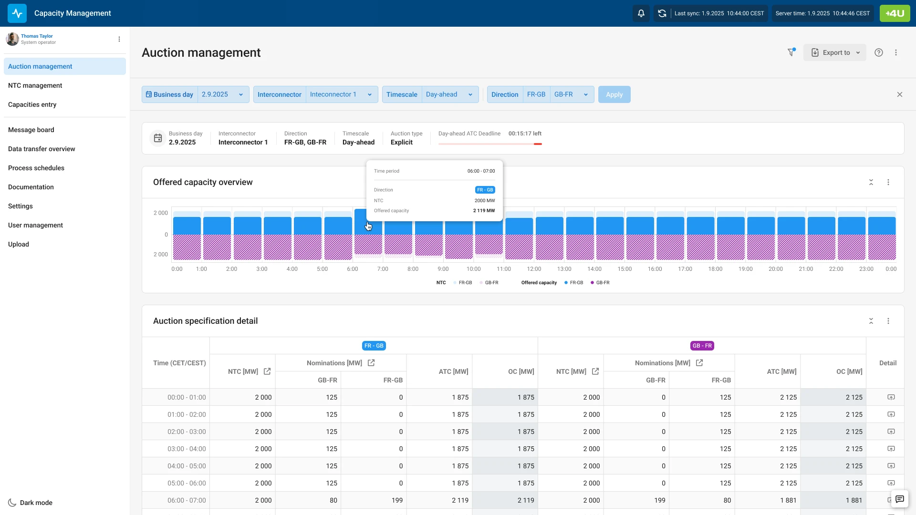
Task: Collapse the Auction specification detail panel
Action: (871, 321)
